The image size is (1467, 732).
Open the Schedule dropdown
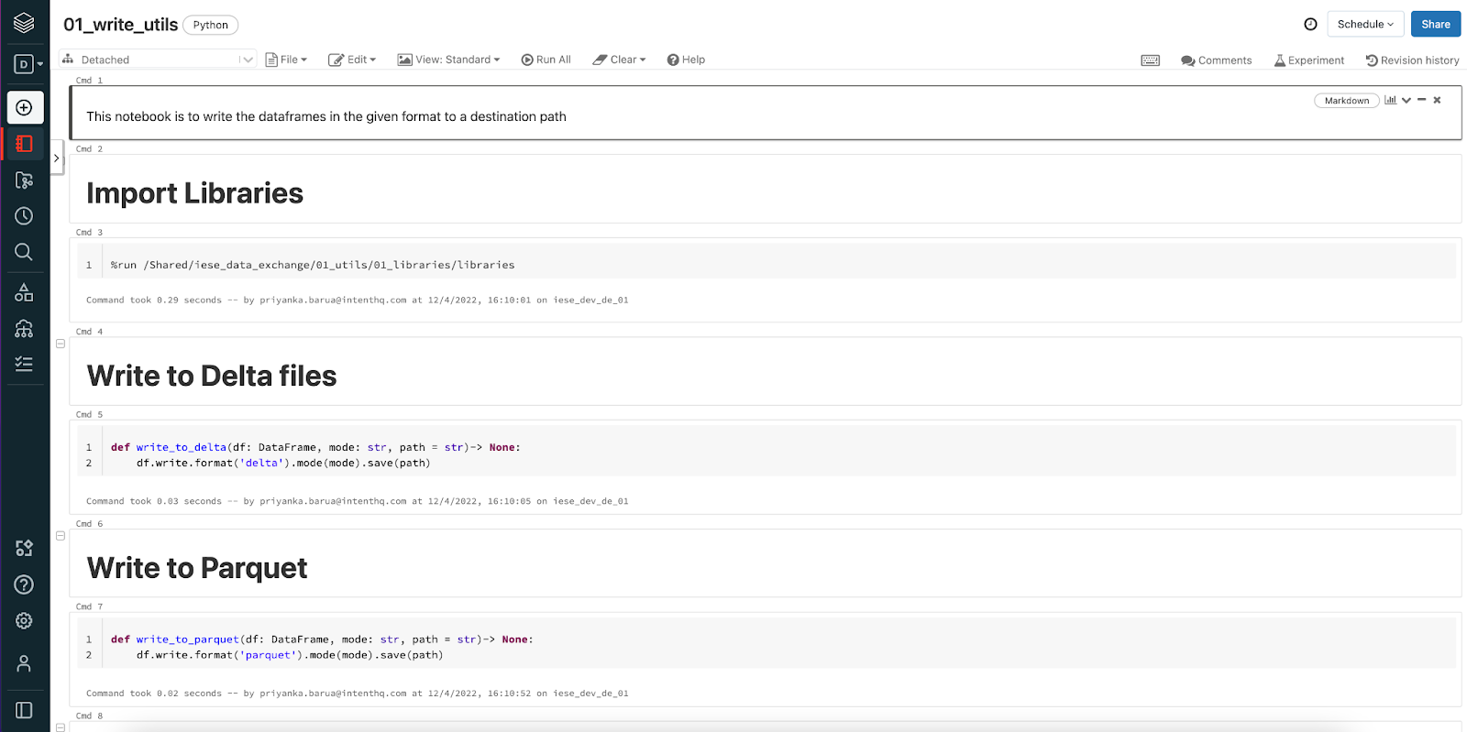pyautogui.click(x=1365, y=25)
